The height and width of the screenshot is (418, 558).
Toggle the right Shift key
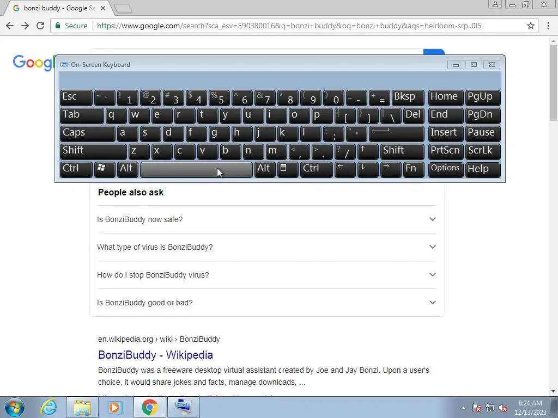point(402,151)
